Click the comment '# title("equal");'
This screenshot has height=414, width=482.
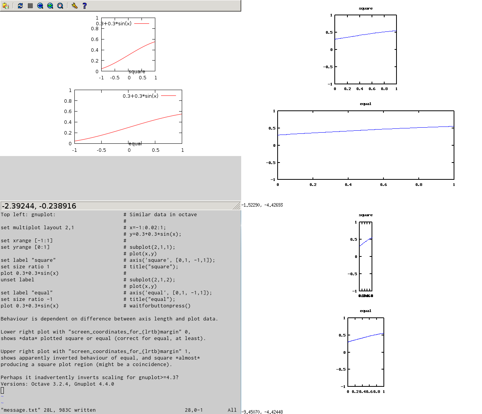point(150,299)
